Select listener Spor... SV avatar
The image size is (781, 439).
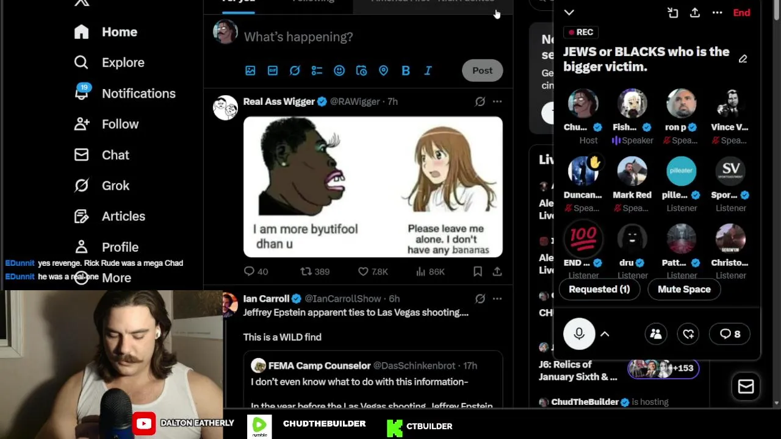(x=730, y=171)
